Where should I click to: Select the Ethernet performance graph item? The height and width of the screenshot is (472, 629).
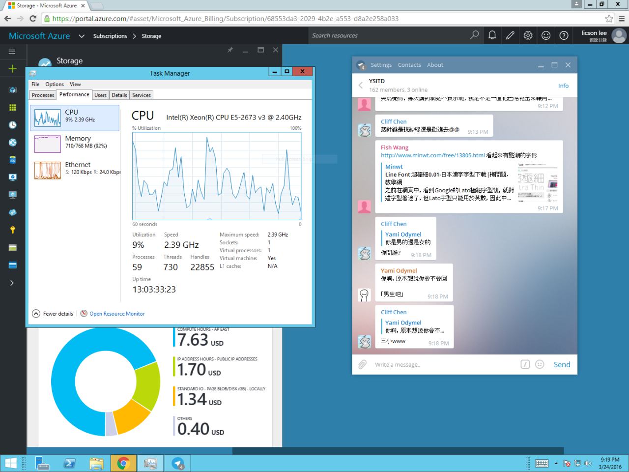75,170
